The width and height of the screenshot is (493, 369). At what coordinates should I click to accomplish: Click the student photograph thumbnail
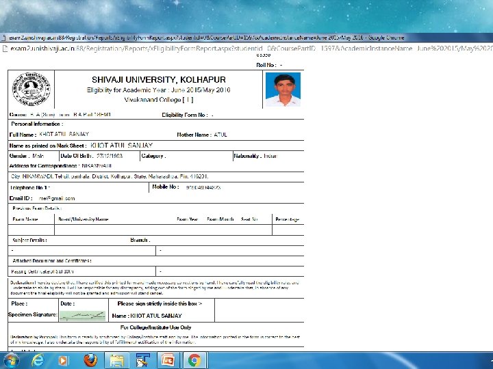click(283, 89)
